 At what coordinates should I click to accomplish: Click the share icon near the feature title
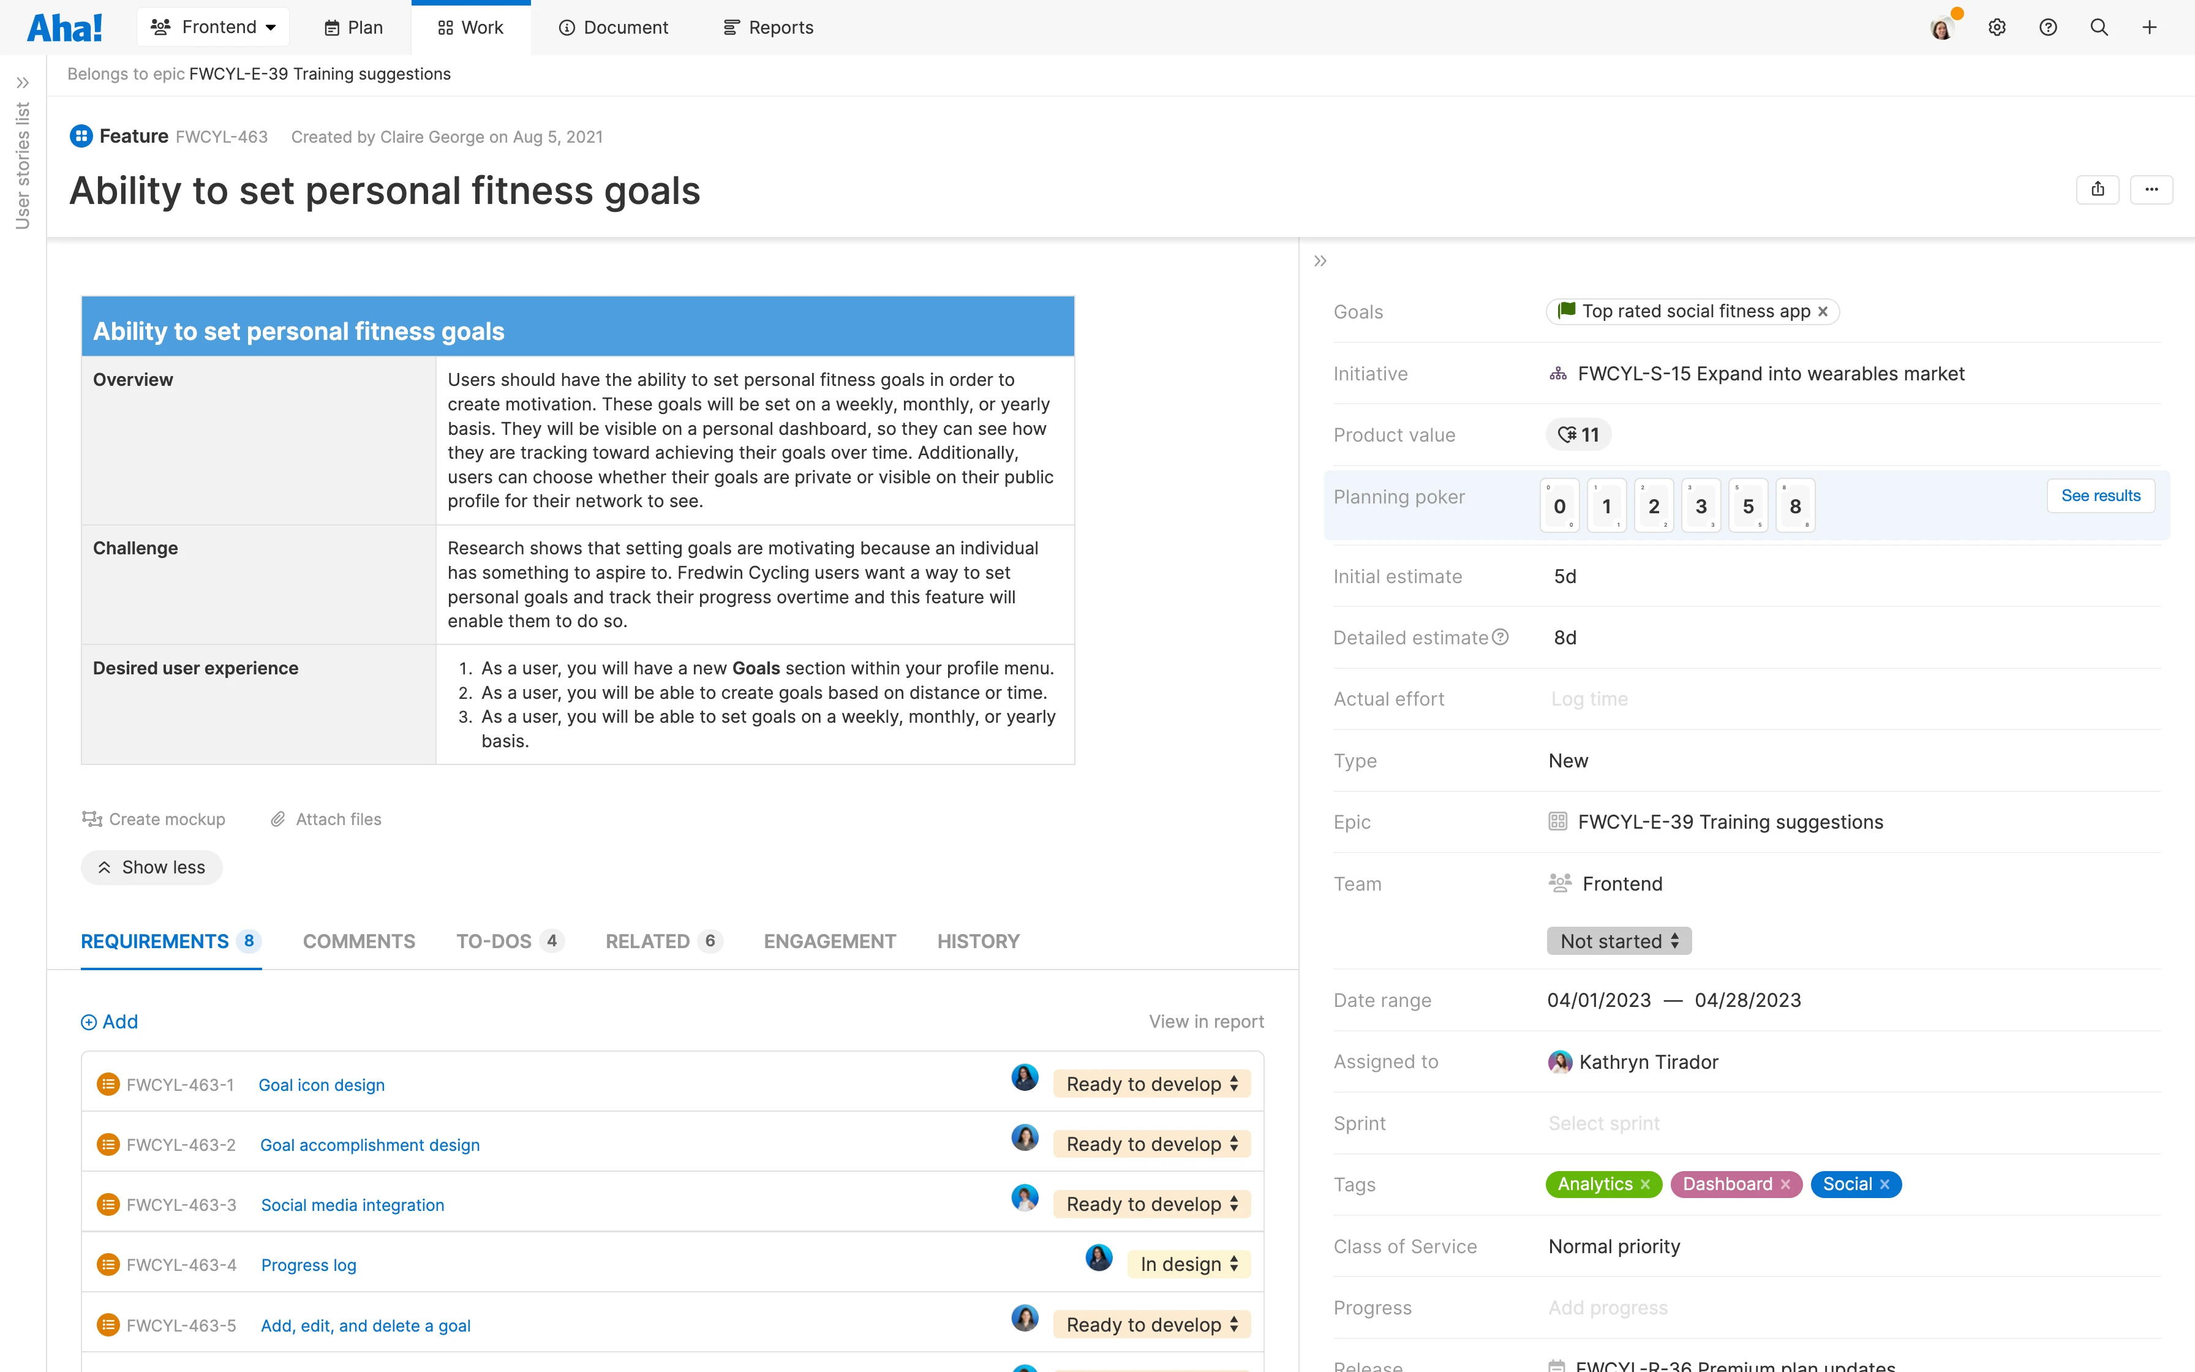(x=2098, y=189)
